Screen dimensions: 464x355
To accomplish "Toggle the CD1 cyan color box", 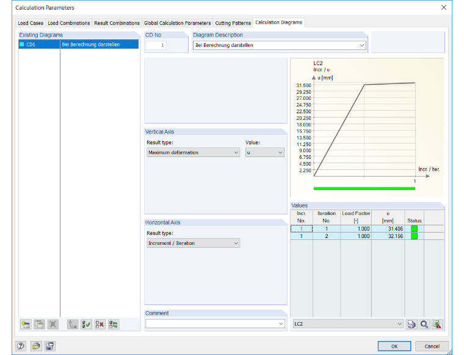I will coord(21,44).
